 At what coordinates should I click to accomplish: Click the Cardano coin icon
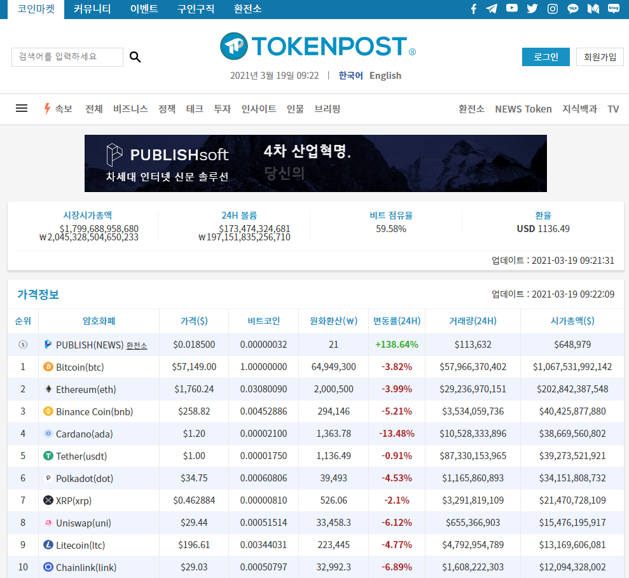[x=48, y=434]
